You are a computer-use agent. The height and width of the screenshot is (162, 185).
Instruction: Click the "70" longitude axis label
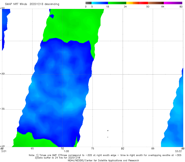click(x=62, y=149)
